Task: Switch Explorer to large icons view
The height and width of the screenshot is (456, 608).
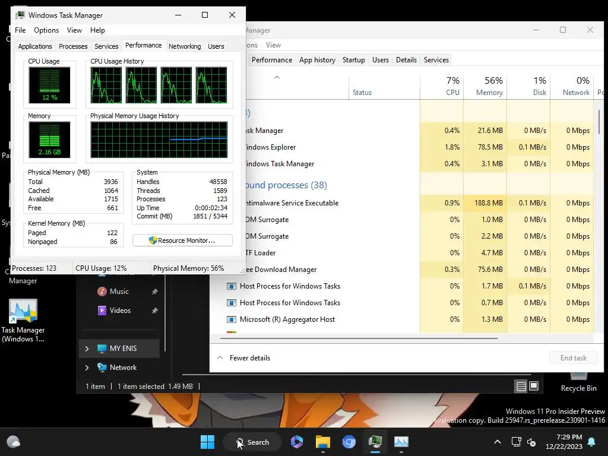Action: pyautogui.click(x=534, y=386)
